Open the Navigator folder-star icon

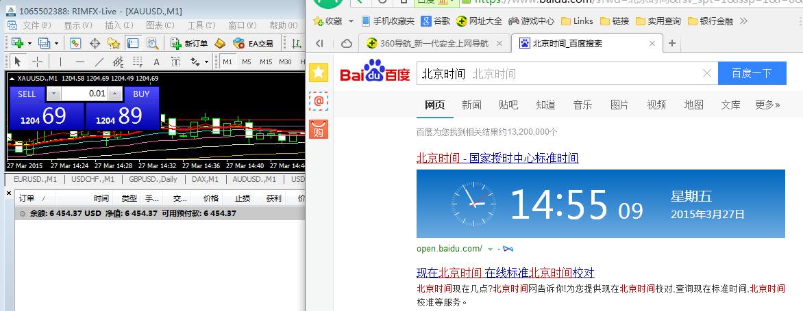(x=114, y=44)
